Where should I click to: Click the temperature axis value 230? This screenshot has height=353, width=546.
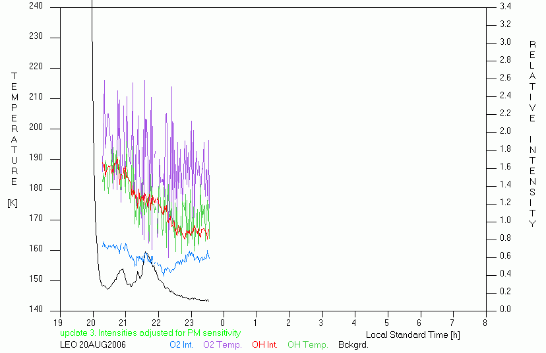pos(36,36)
